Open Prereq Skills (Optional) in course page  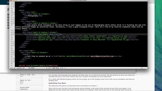click(x=25, y=88)
